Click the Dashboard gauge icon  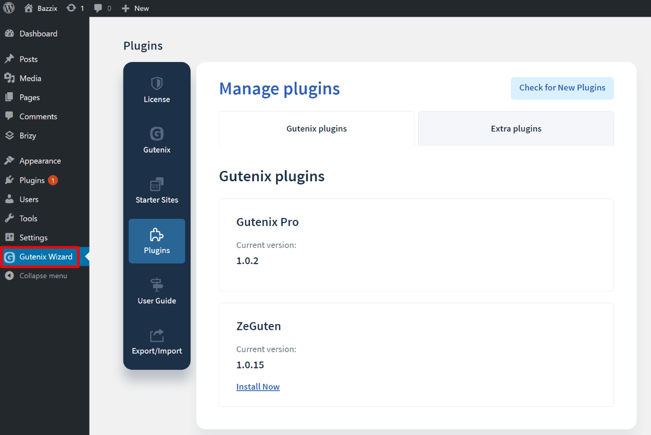9,33
